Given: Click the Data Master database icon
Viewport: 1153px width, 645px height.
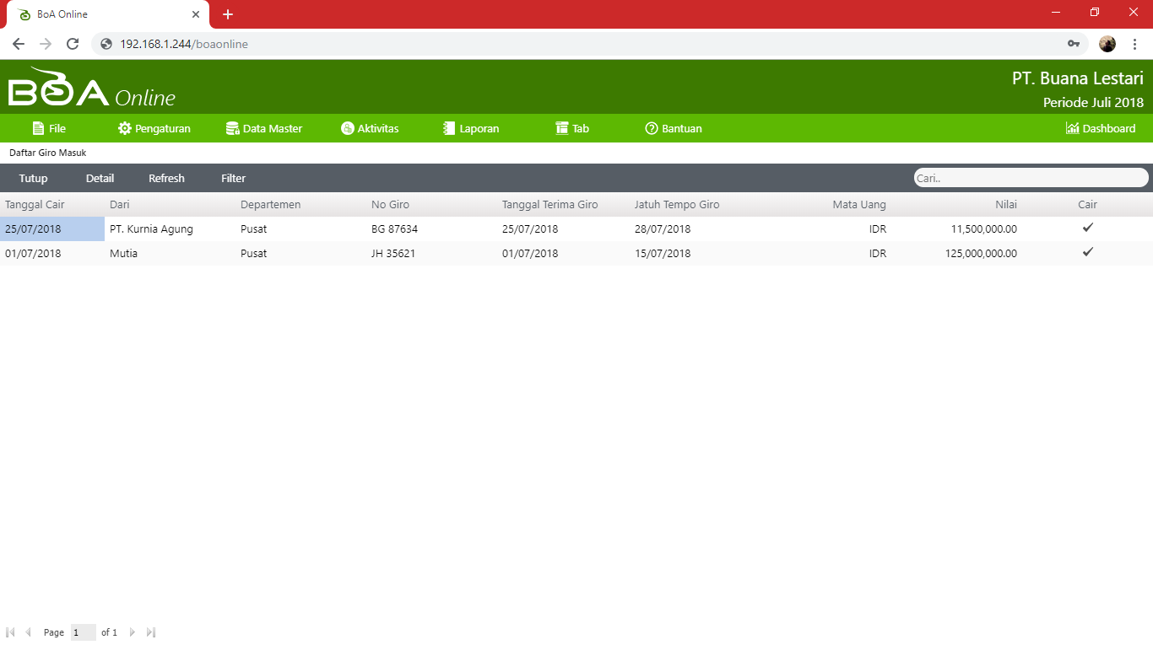Looking at the screenshot, I should pos(232,128).
